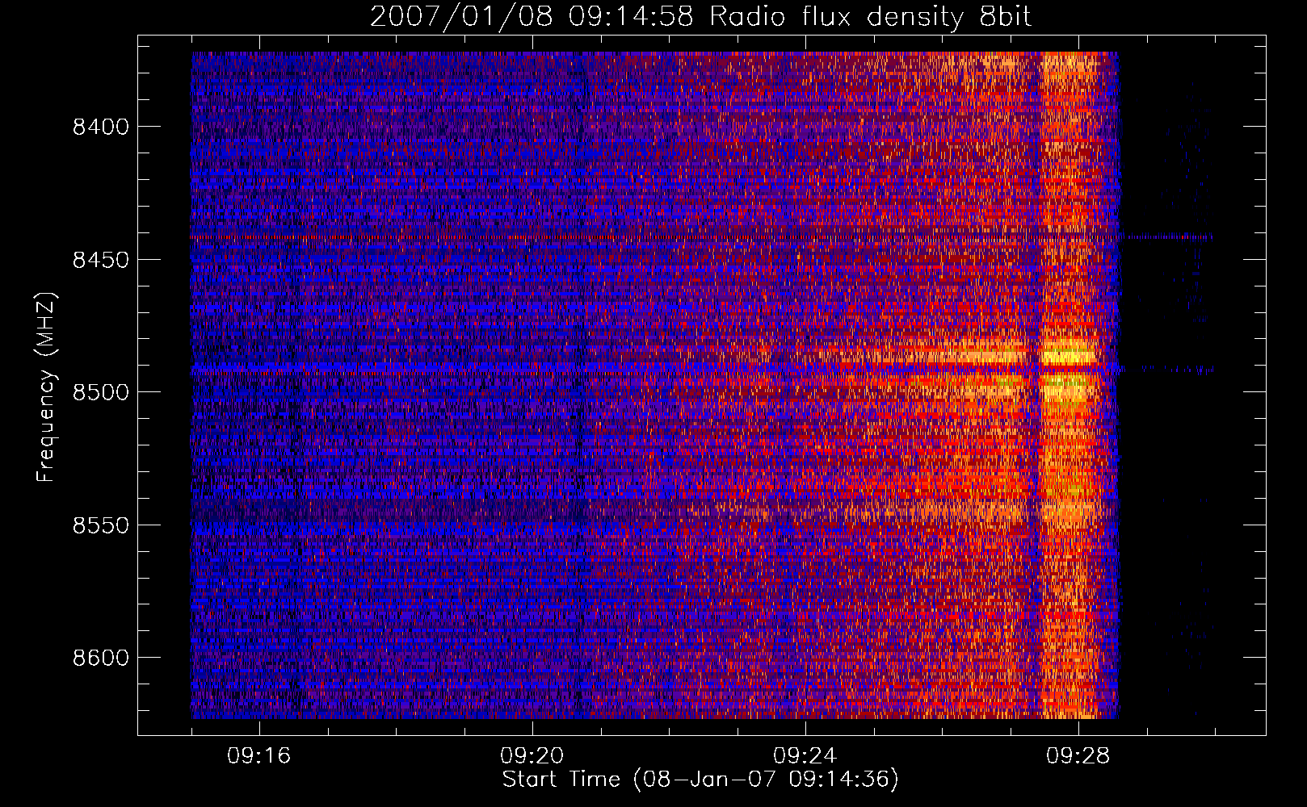Click the 'Start Time (08-Jan-07 09:14:36)' label
Viewport: 1307px width, 807px height.
[700, 780]
